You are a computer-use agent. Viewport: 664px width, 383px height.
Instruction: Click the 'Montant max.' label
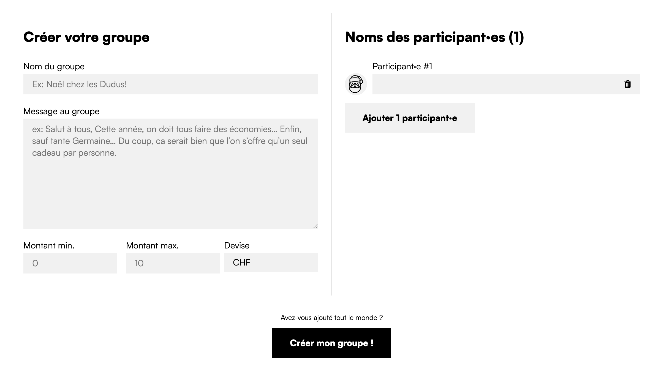(x=153, y=245)
